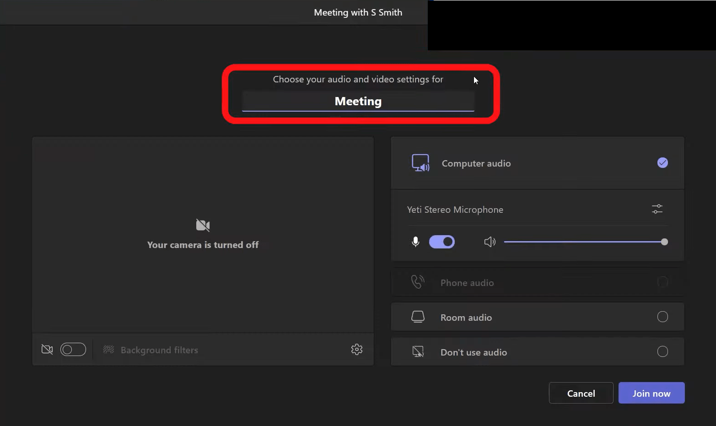Click the speaker volume icon
716x426 pixels.
490,242
